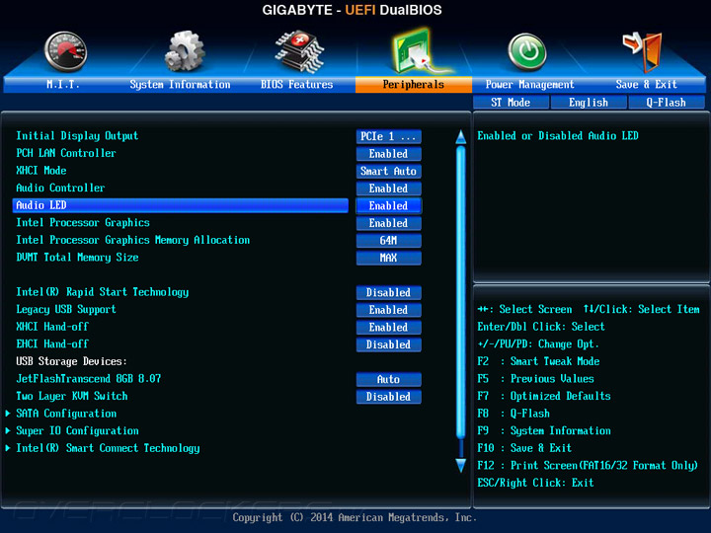Click the BIOS Features chip icon

coord(299,51)
